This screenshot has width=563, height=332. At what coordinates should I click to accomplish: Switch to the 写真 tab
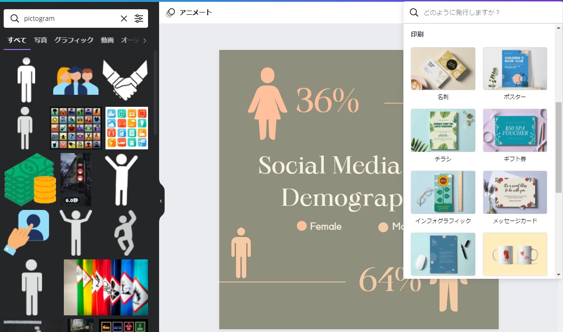coord(41,40)
